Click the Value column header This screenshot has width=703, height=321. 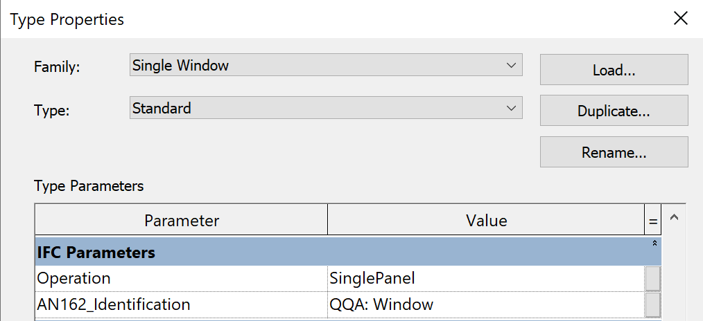click(486, 220)
